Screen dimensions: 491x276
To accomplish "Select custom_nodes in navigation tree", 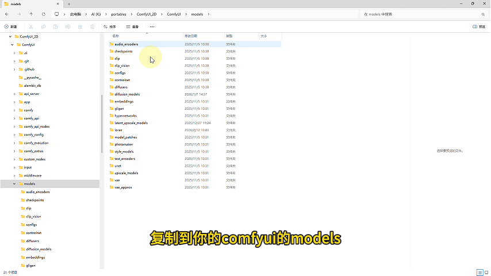I will coord(34,159).
